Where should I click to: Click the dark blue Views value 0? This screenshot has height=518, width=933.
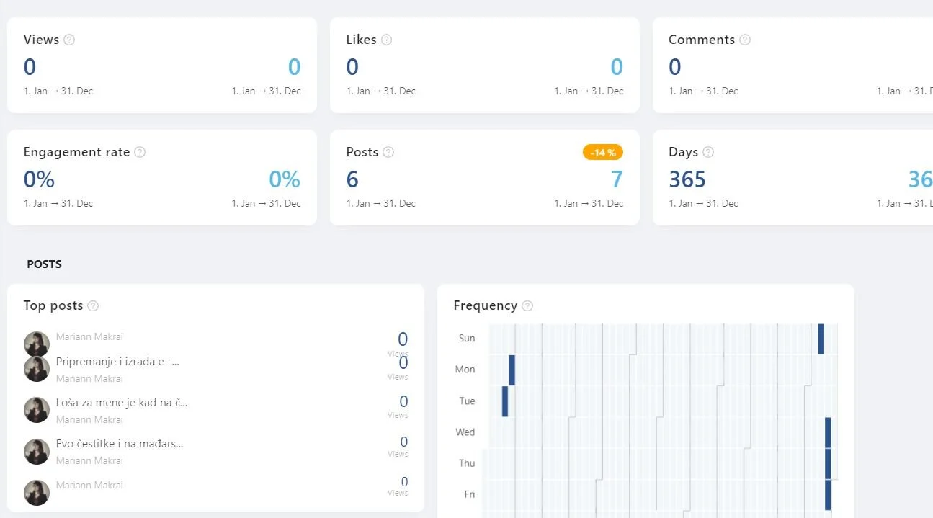30,67
